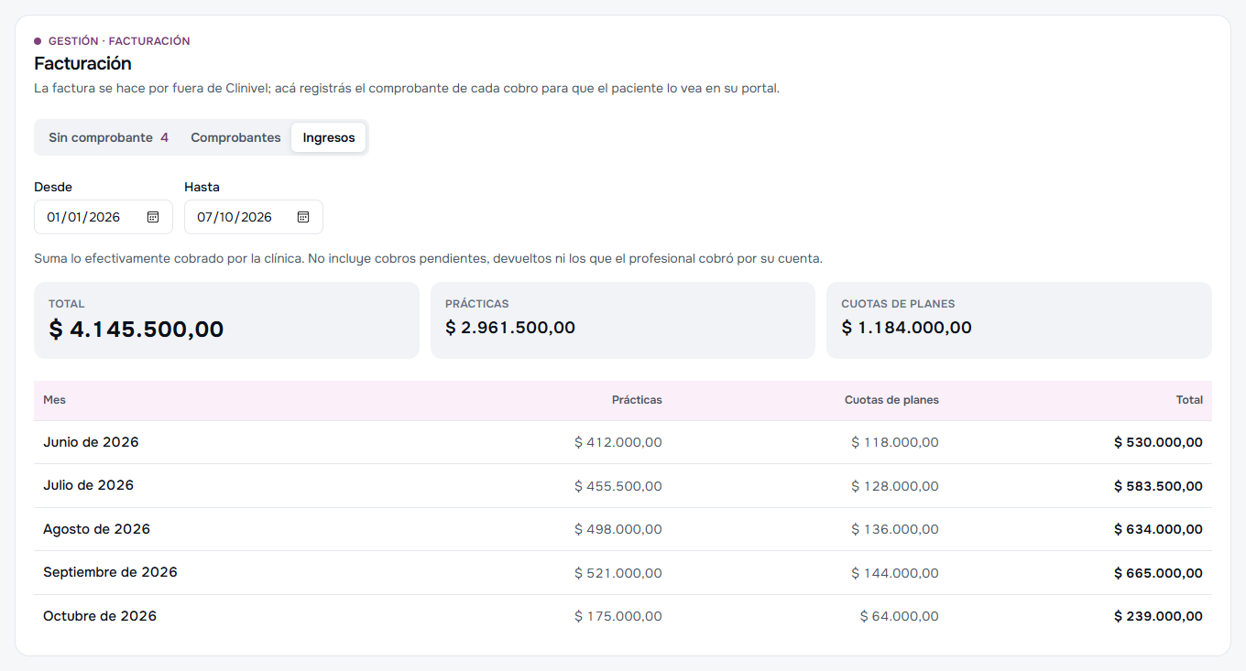Click Junio total $ 530.000,00
The image size is (1246, 671).
[1158, 442]
